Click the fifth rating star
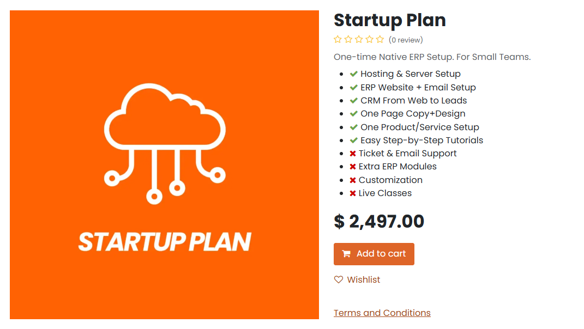Screen dimensions: 584x329 [x=380, y=39]
